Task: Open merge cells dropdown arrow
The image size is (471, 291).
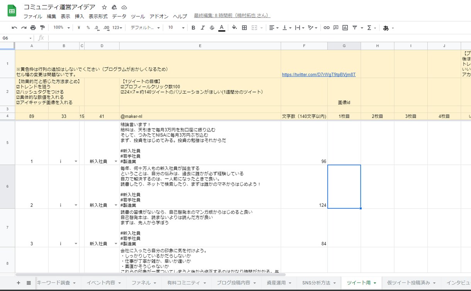Action: pos(261,28)
